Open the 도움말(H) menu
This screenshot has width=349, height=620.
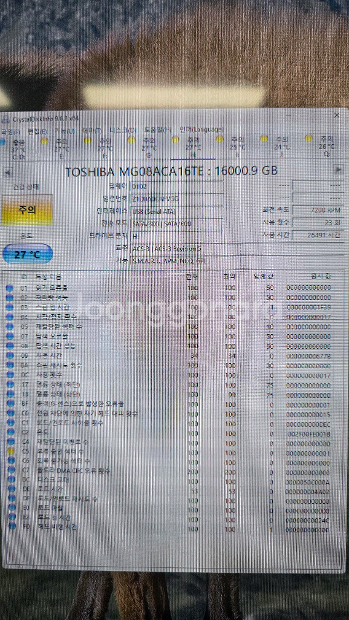point(158,130)
